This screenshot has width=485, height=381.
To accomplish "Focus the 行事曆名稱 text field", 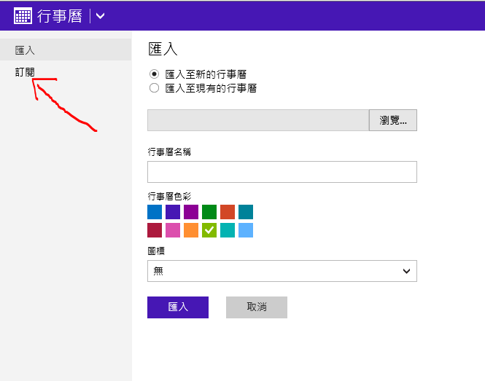I will (x=282, y=172).
